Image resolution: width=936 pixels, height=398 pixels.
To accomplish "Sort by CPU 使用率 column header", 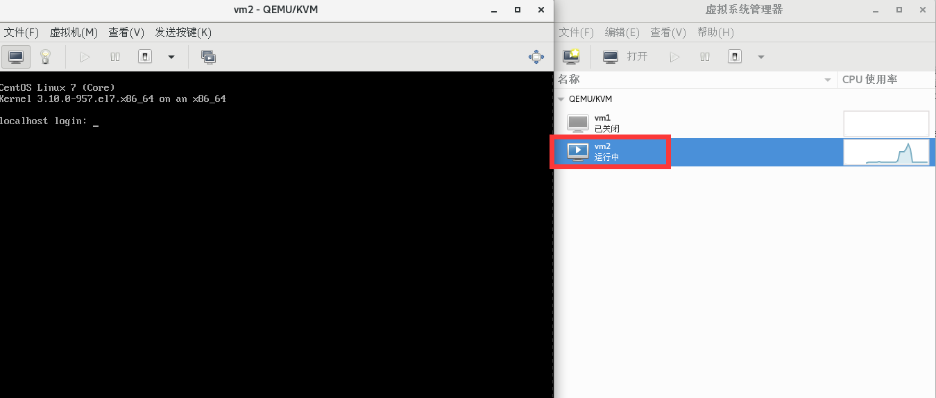I will click(x=886, y=80).
